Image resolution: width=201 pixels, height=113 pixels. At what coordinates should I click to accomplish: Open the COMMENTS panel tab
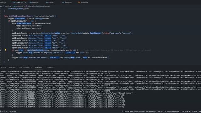click(50, 67)
